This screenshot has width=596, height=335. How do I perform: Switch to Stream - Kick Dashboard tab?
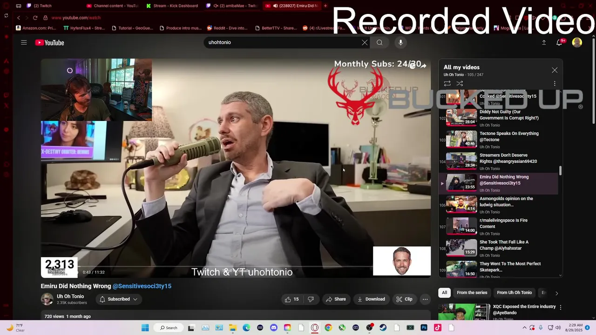(x=171, y=6)
